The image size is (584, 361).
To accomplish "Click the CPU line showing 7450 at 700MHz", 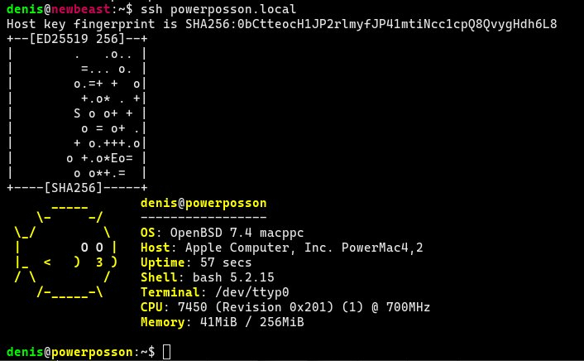I will tap(285, 307).
